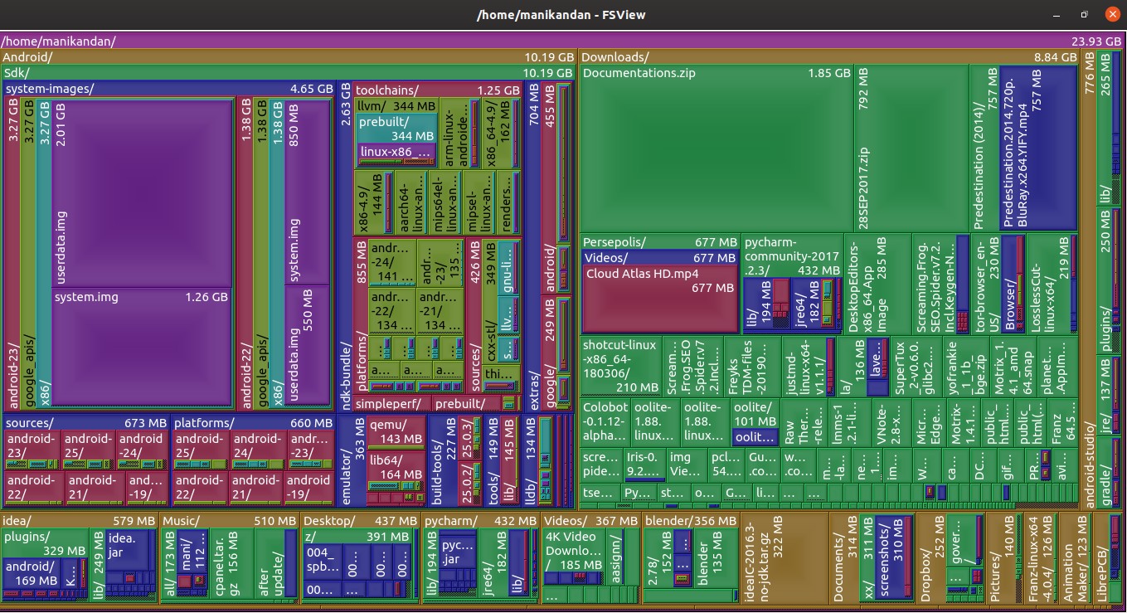Select the pycharm/ 432 MB header
This screenshot has width=1127, height=613.
481,521
